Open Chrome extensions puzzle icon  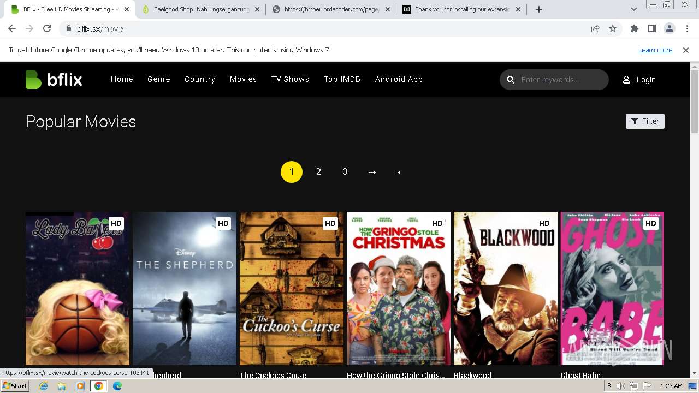[635, 29]
